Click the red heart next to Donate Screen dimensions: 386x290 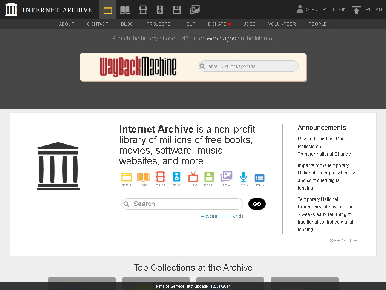coord(229,24)
